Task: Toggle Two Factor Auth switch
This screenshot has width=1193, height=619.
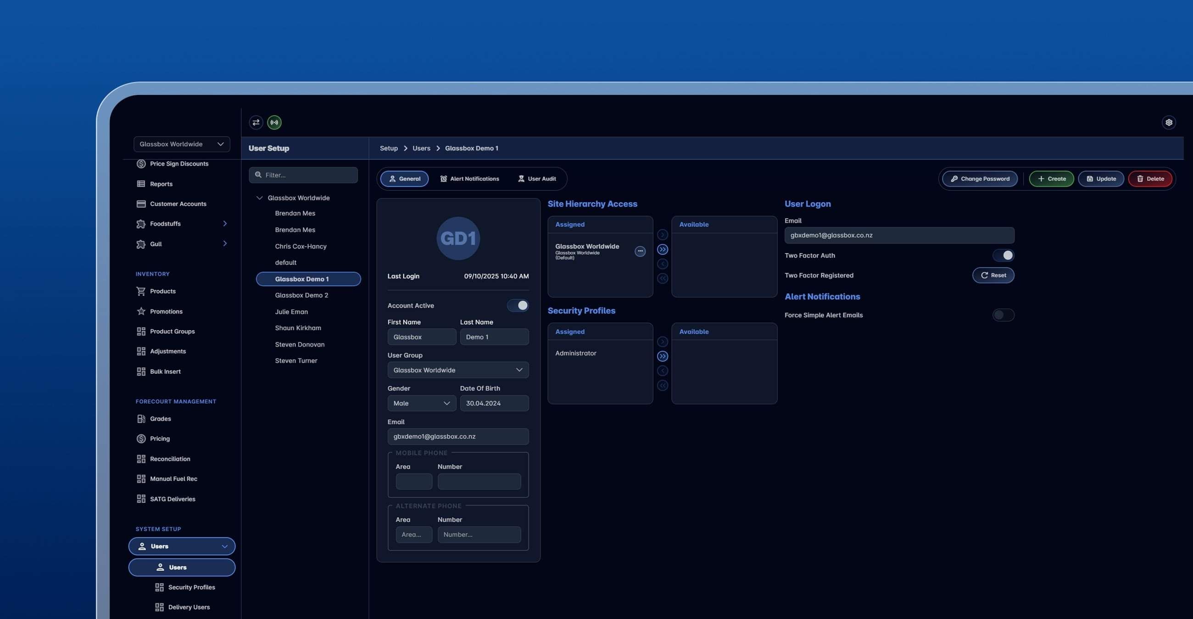Action: (x=1003, y=255)
